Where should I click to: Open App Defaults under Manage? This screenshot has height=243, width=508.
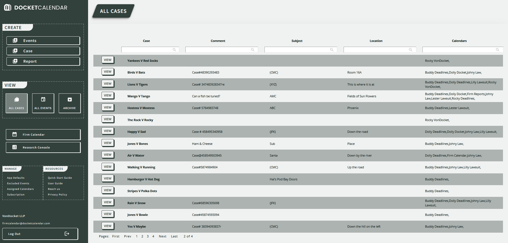click(x=16, y=178)
